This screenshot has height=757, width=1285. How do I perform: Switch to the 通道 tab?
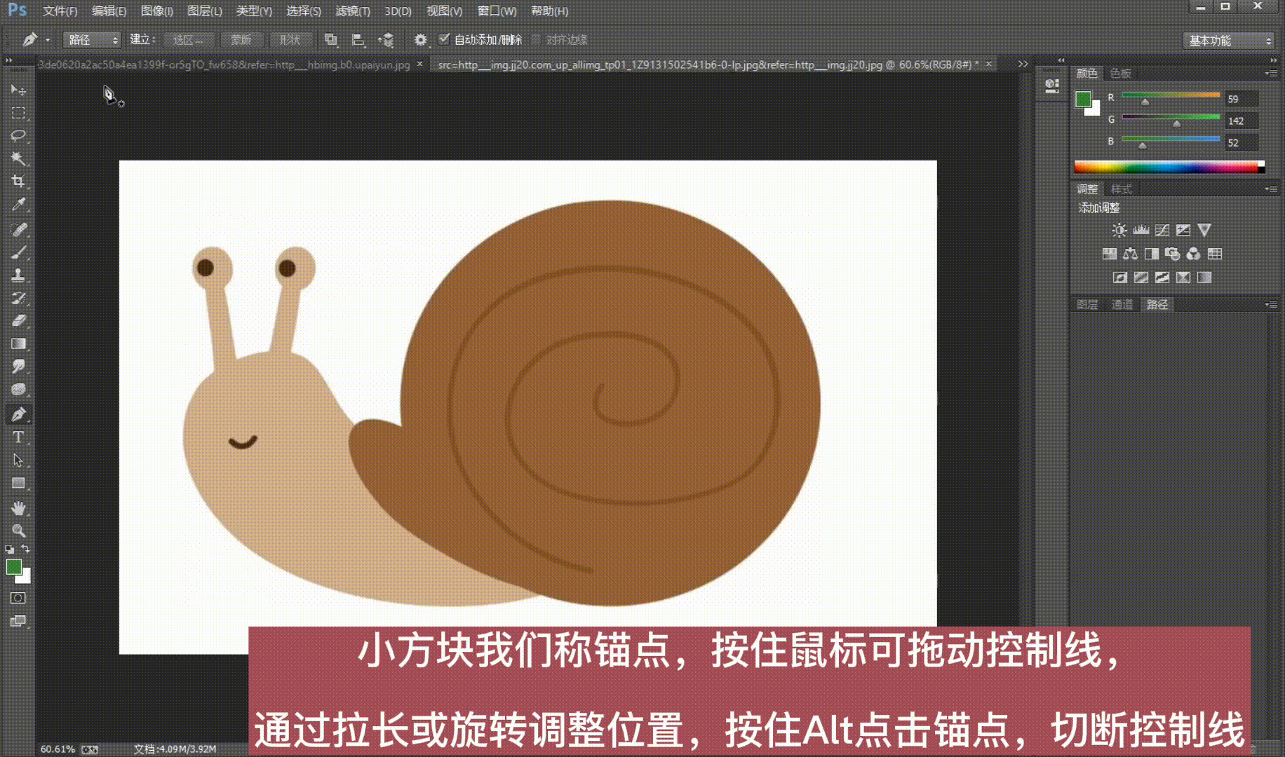point(1122,305)
